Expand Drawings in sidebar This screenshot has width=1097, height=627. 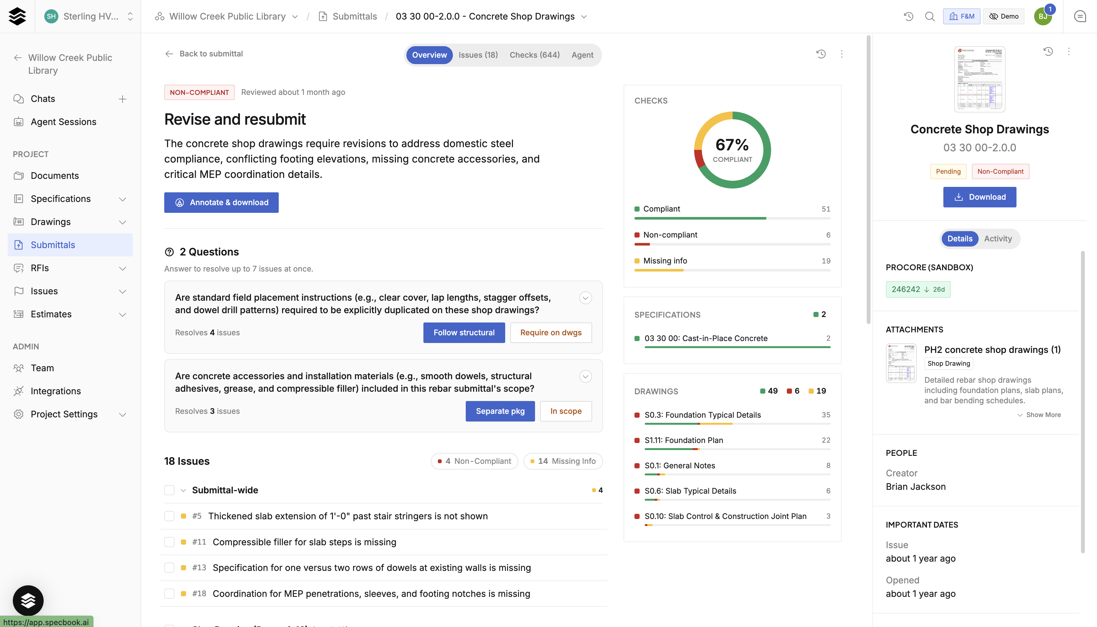click(x=123, y=222)
